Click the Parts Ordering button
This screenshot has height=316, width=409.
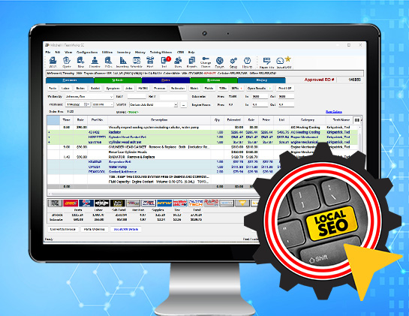pos(94,229)
